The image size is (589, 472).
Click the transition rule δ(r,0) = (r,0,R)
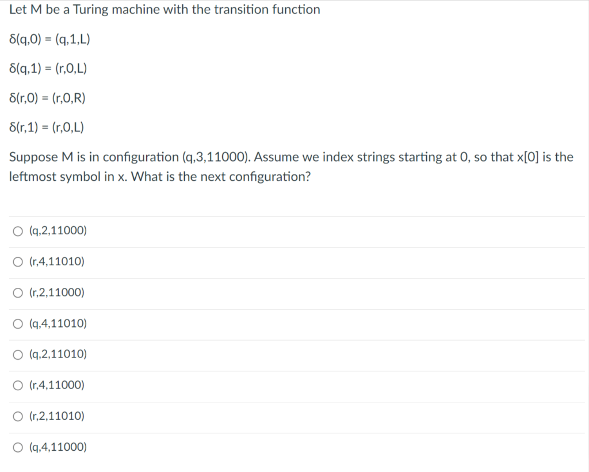[x=47, y=98]
